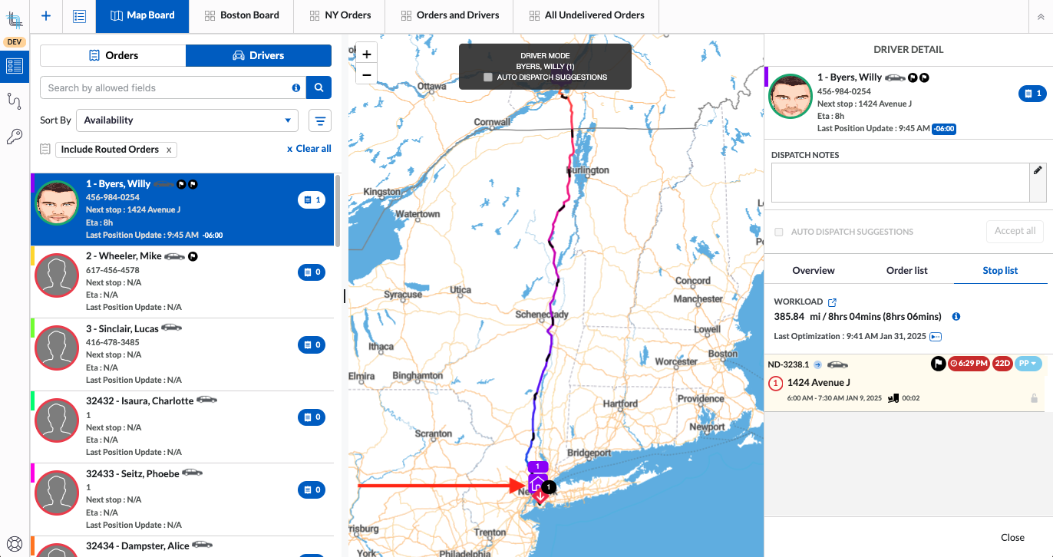Close the Driver Detail panel
This screenshot has width=1053, height=557.
[1012, 537]
